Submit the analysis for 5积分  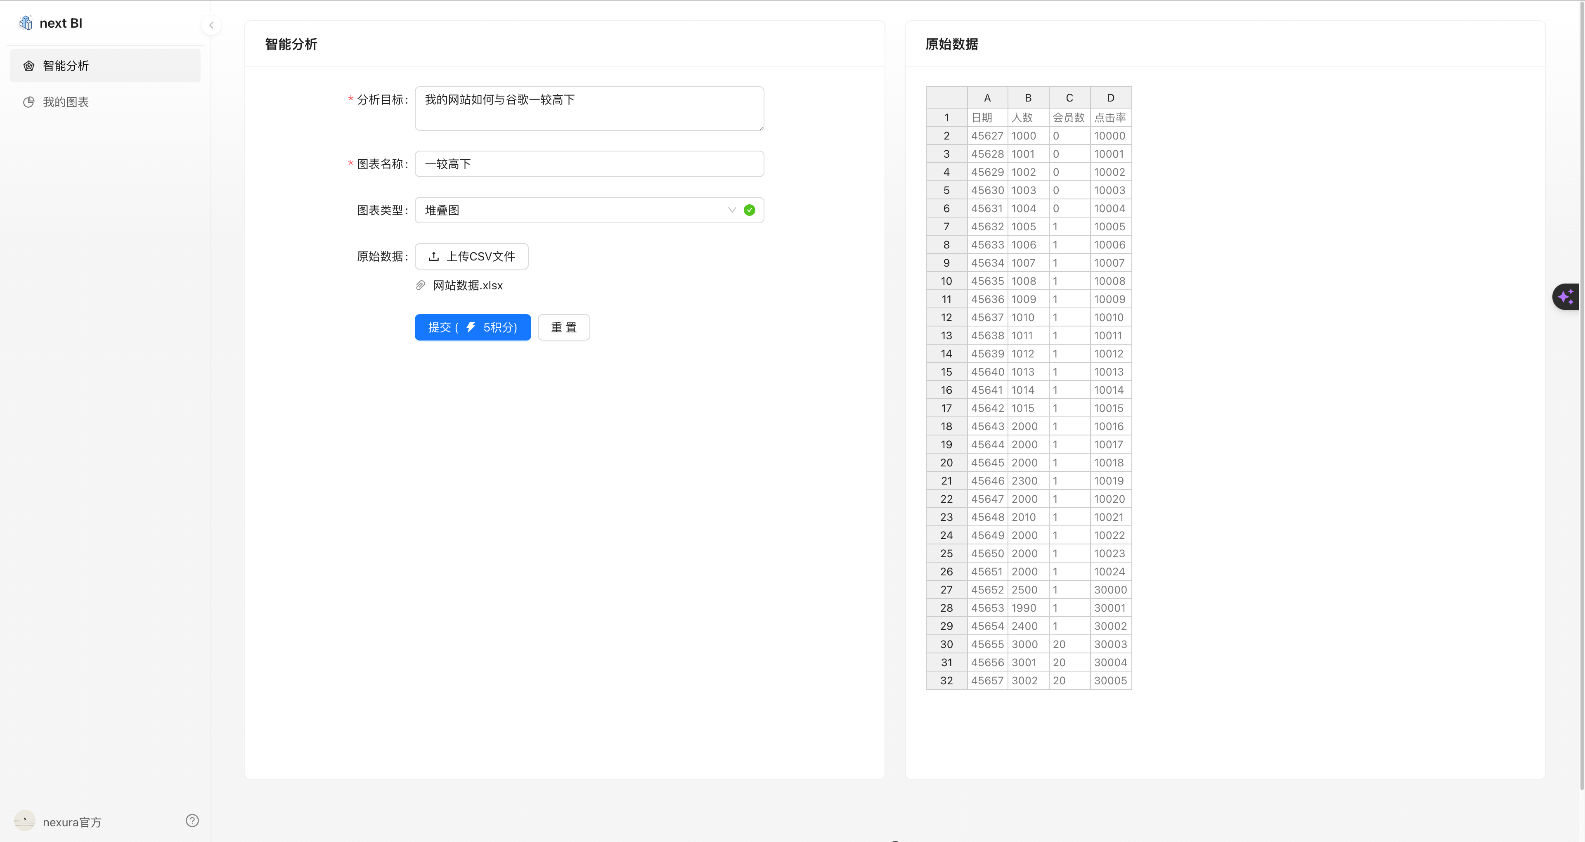click(473, 327)
